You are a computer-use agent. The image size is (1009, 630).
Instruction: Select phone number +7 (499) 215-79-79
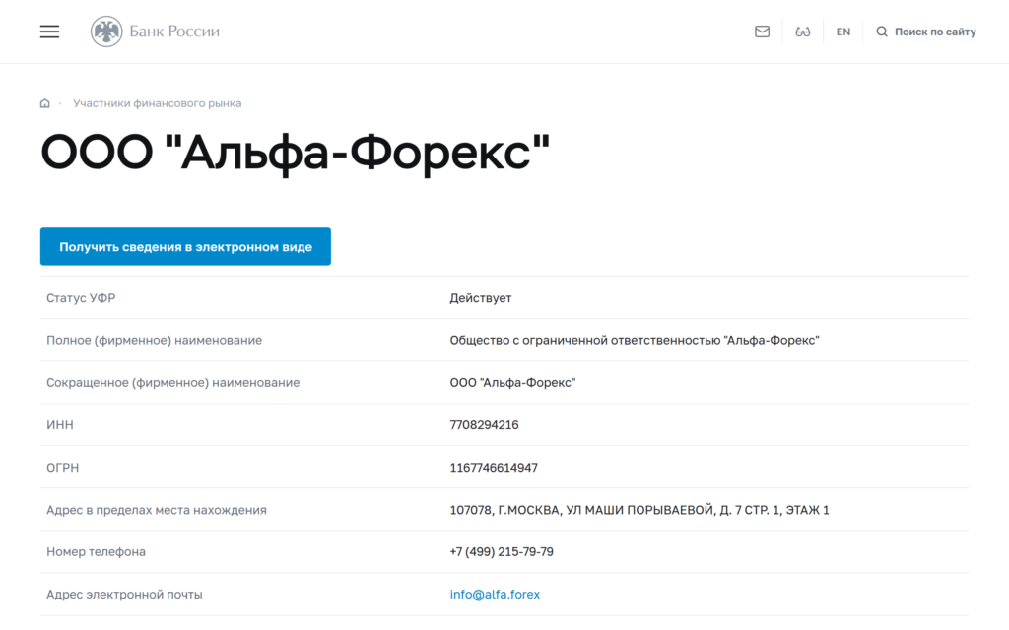click(x=502, y=551)
